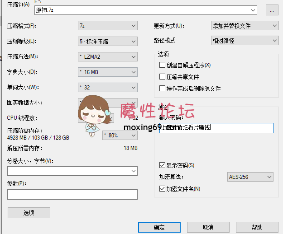This screenshot has width=283, height=234.
Task: Click the 参数 parameters text field
Action: click(72, 194)
